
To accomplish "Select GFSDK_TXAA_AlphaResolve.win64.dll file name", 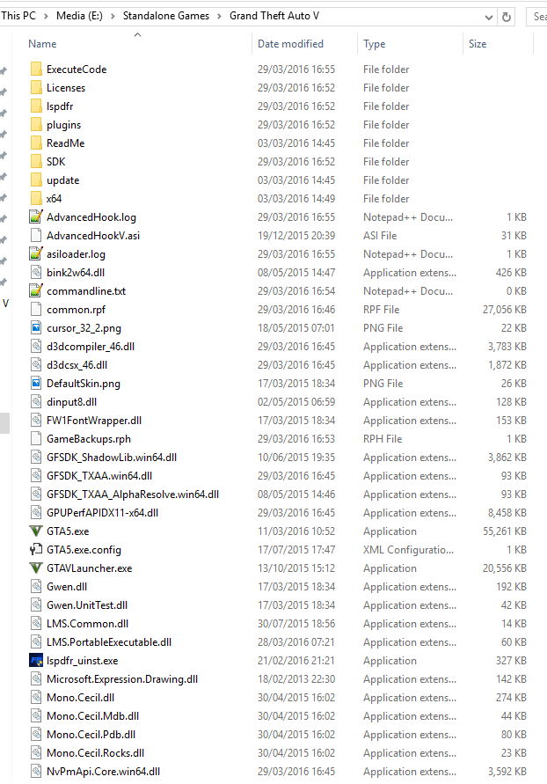I will click(x=133, y=495).
